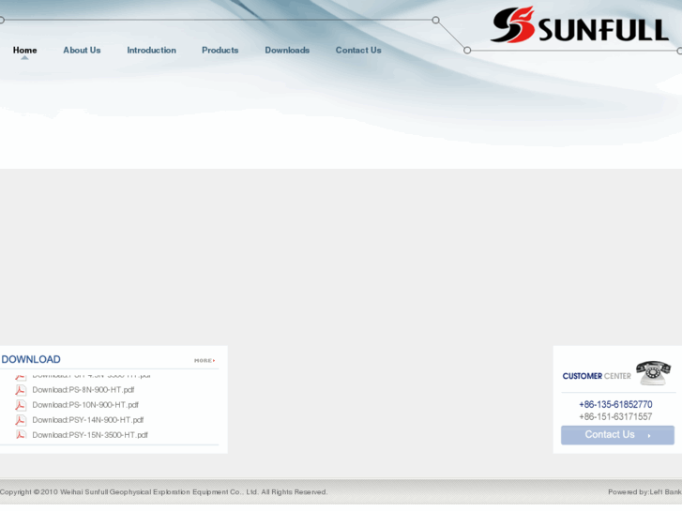Click the Powered by Left Bank link
Screen dimensions: 682x511
(644, 492)
